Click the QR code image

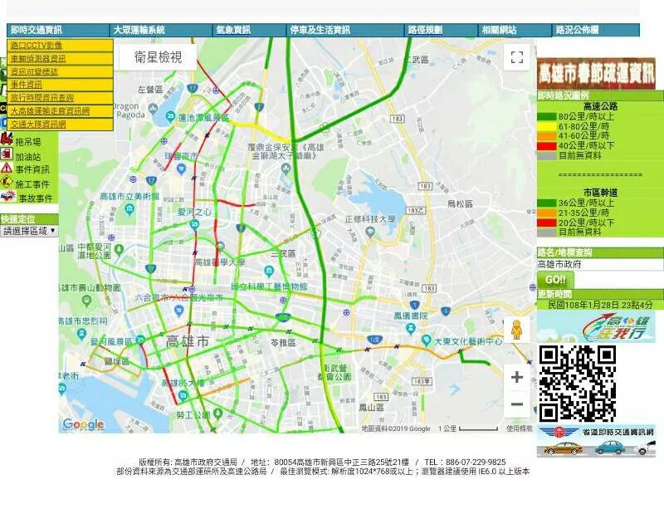pyautogui.click(x=577, y=384)
